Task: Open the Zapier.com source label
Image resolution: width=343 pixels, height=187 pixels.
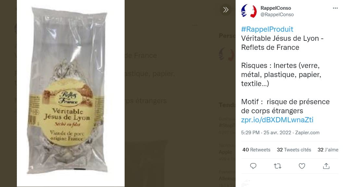Action: 307,133
